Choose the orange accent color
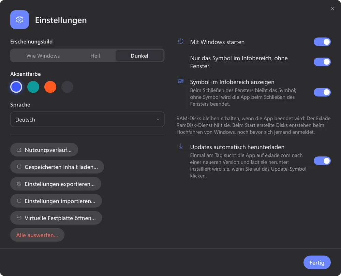 point(50,87)
